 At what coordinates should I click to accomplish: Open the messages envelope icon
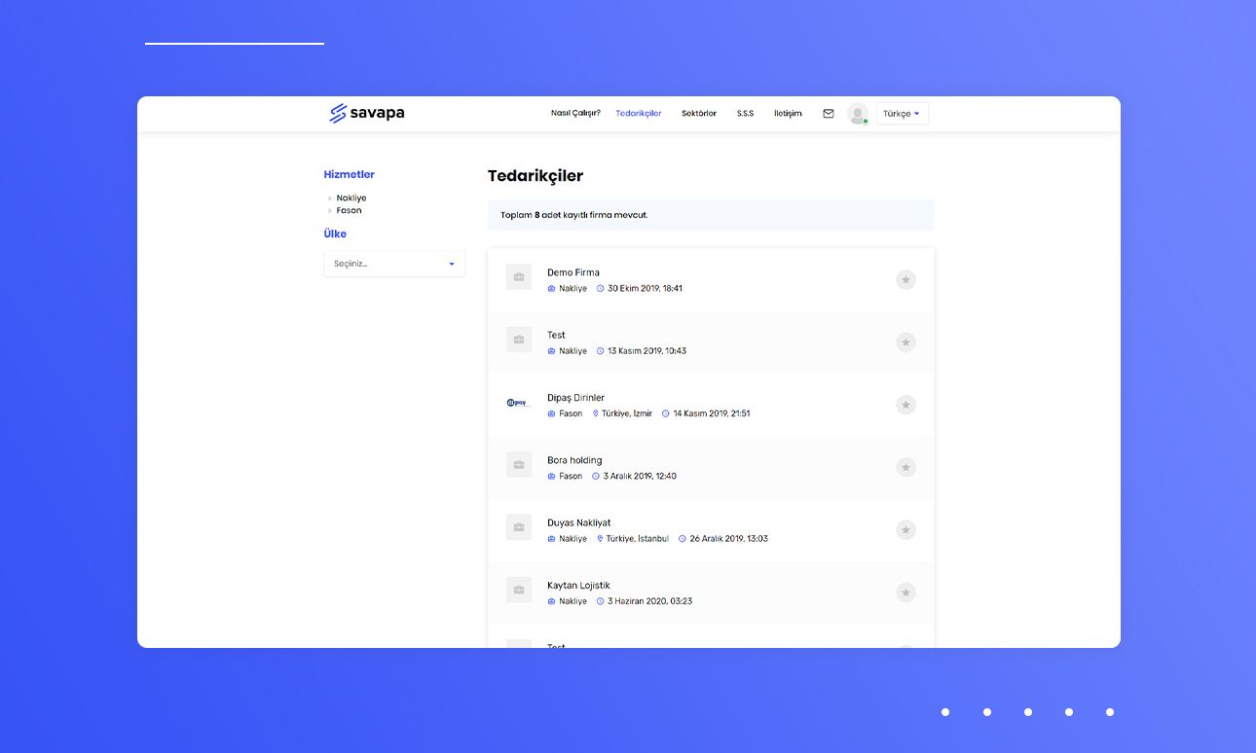click(828, 113)
